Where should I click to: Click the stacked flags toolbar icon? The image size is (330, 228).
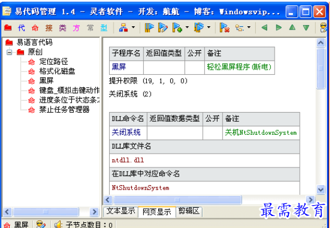point(199,27)
